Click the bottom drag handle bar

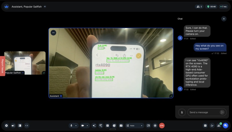tap(113, 129)
